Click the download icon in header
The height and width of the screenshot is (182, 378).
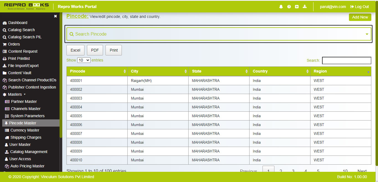coord(305,7)
